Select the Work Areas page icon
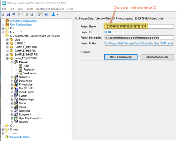 pyautogui.click(x=20, y=73)
